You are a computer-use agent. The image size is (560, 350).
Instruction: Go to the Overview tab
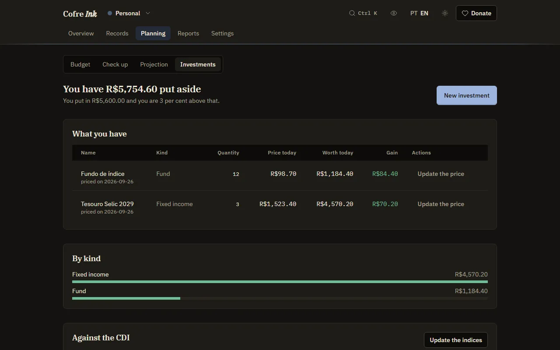pos(81,33)
